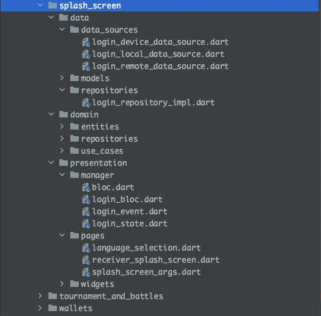Image resolution: width=321 pixels, height=316 pixels.
Task: Collapse the splash_screen folder chevron
Action: (x=41, y=5)
